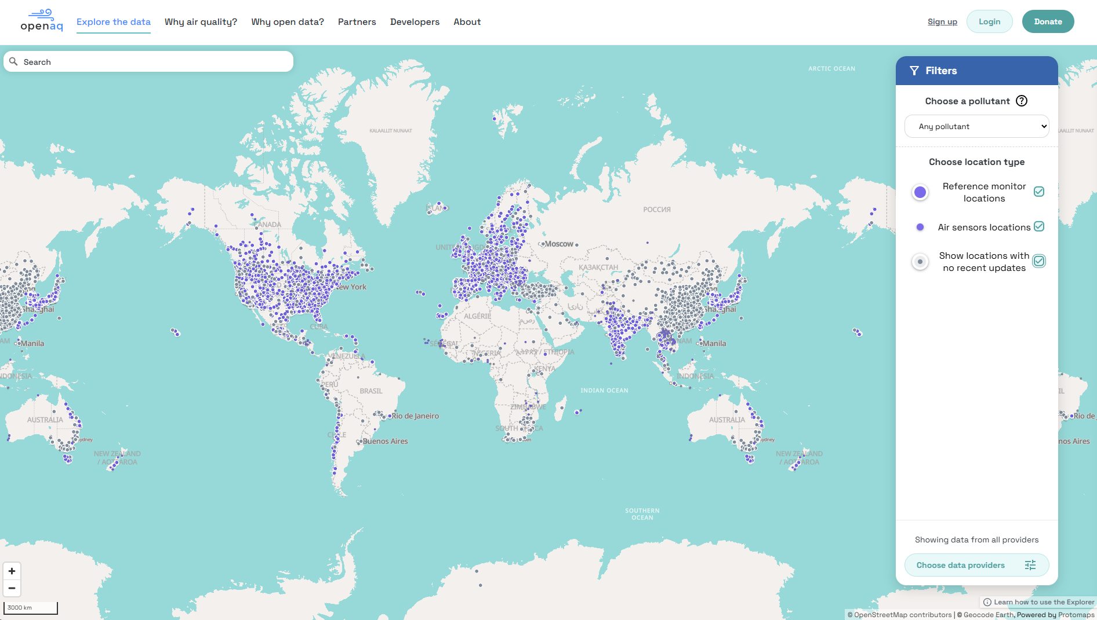The height and width of the screenshot is (620, 1097).
Task: Click the Donate button
Action: tap(1048, 21)
